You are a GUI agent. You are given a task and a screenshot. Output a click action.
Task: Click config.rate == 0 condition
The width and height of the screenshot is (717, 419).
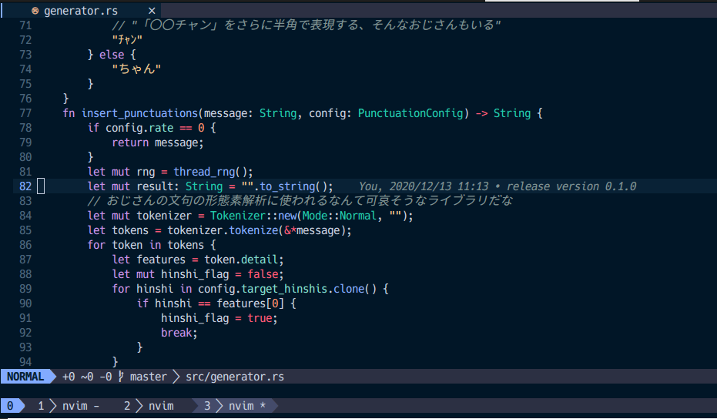coord(155,128)
